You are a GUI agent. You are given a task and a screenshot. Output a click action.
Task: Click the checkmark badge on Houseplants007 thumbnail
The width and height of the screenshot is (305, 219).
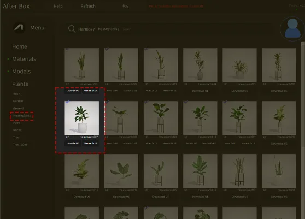coord(67,102)
